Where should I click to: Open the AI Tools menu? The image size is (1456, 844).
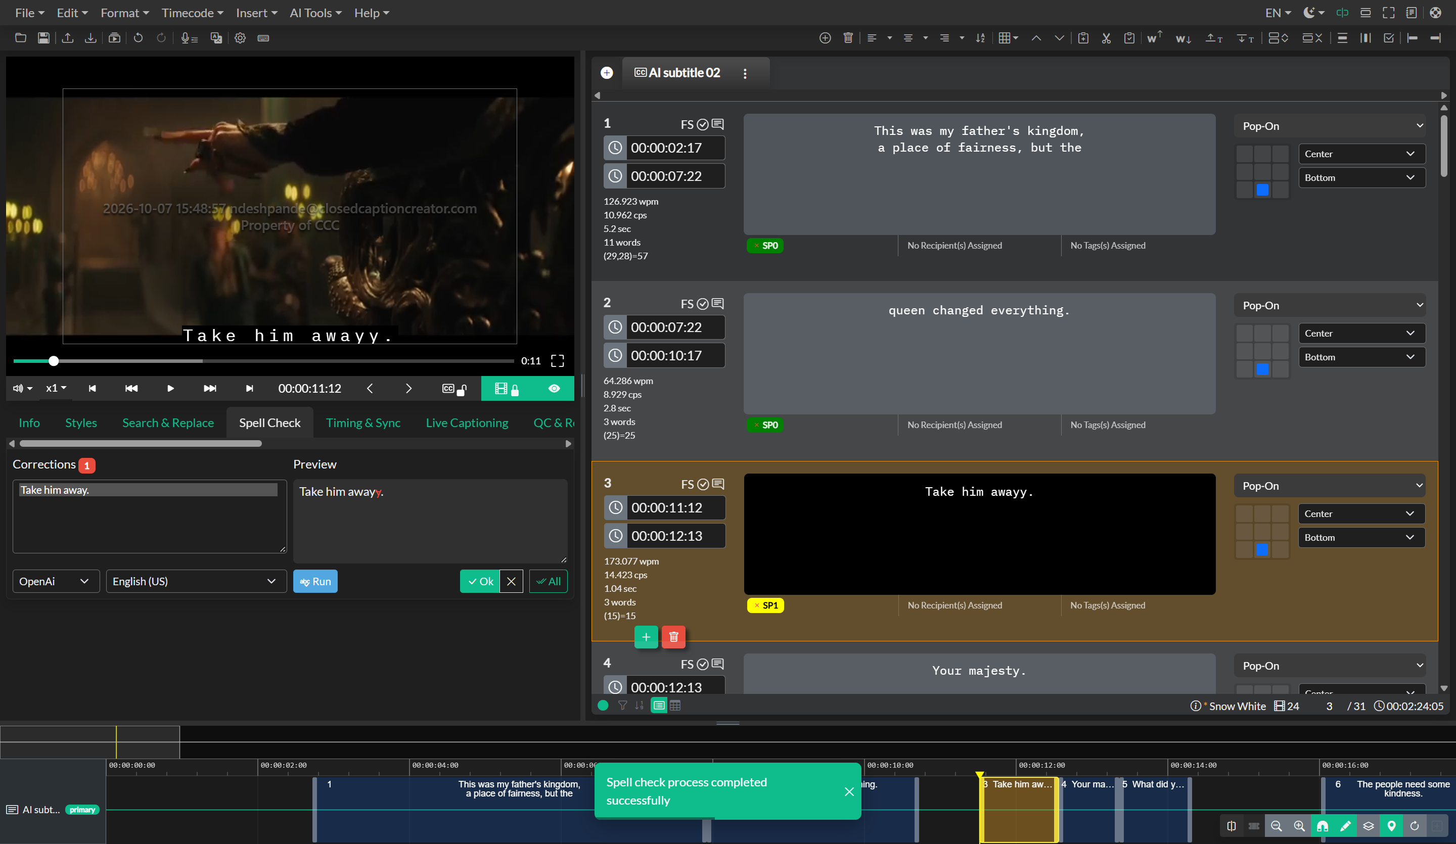(315, 13)
